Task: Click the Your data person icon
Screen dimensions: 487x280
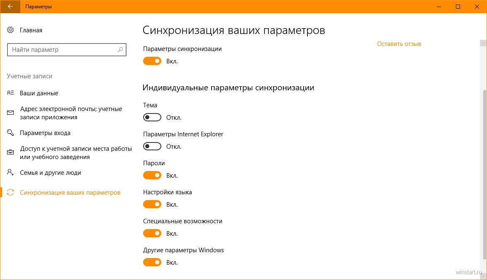Action: 10,93
